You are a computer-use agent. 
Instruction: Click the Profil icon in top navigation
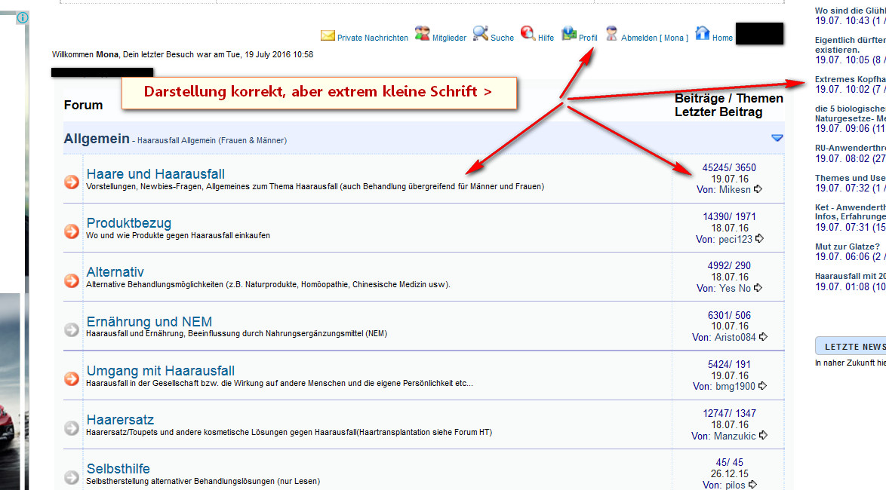tap(569, 34)
